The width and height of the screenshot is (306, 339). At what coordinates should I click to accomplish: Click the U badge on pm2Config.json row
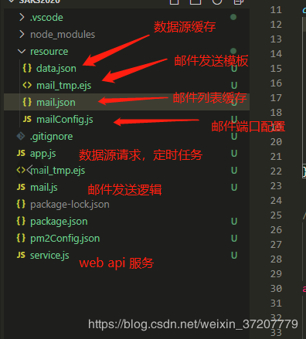234,238
